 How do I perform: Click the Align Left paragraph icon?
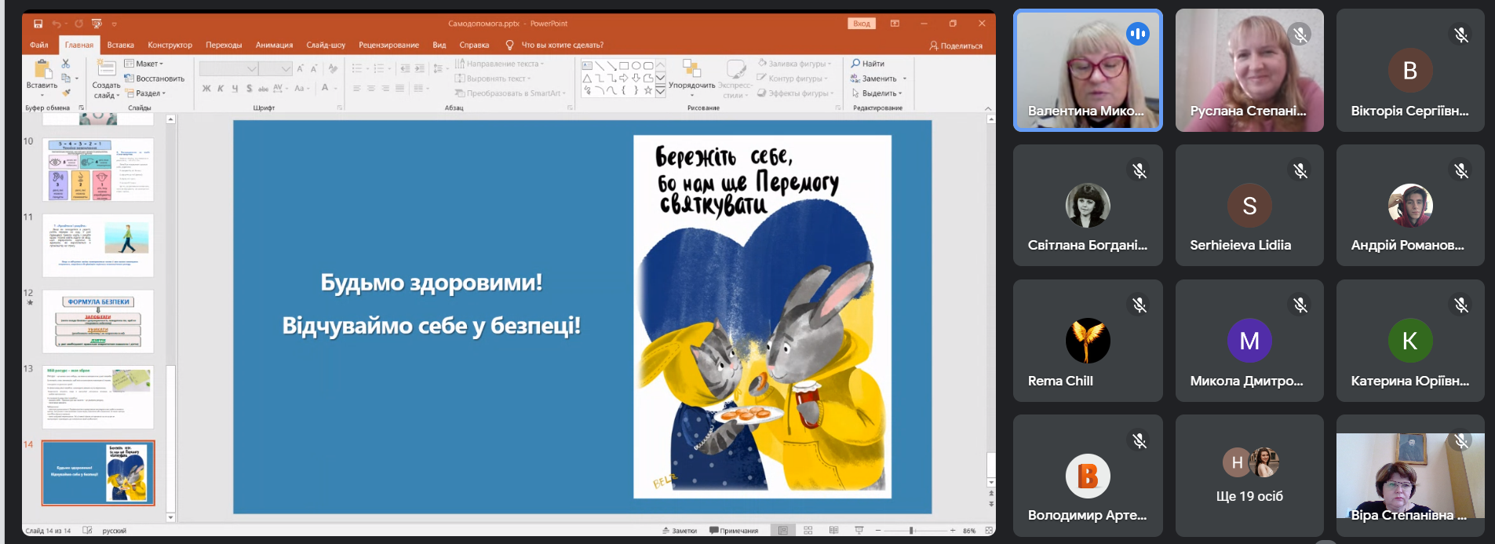pyautogui.click(x=356, y=89)
